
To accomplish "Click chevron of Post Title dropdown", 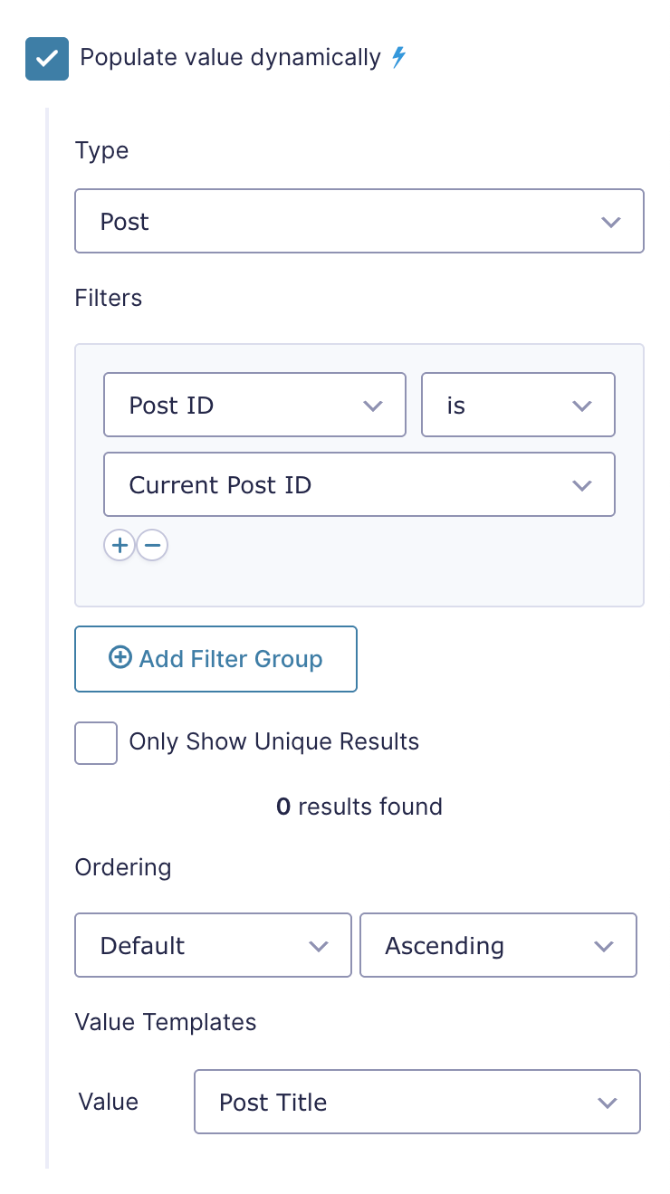I will 608,1103.
